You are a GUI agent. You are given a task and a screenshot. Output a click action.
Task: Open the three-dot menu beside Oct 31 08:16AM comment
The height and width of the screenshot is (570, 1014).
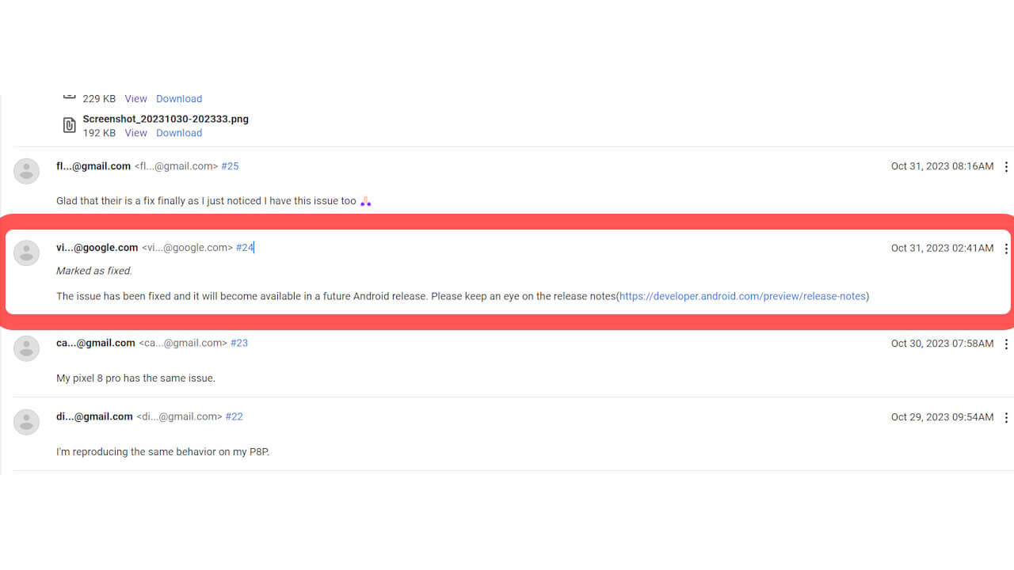click(1006, 167)
